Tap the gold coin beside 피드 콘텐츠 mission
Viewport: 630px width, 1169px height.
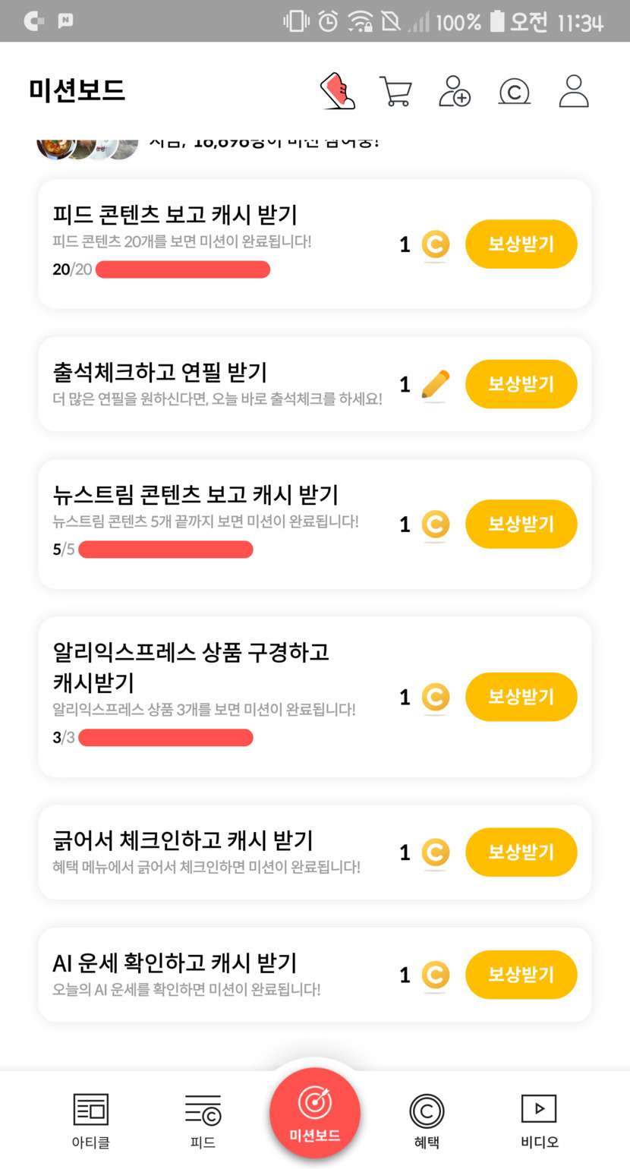click(435, 244)
